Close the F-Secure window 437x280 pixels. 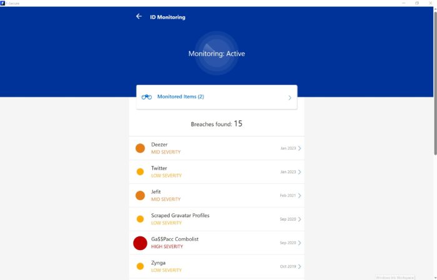click(430, 3)
